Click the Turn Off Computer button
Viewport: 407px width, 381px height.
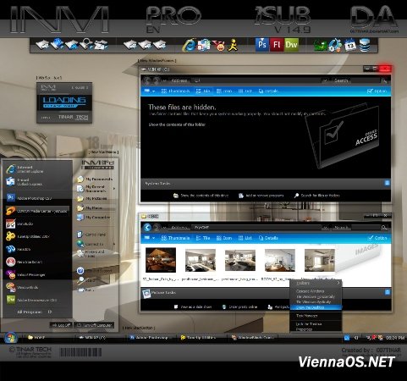94,325
